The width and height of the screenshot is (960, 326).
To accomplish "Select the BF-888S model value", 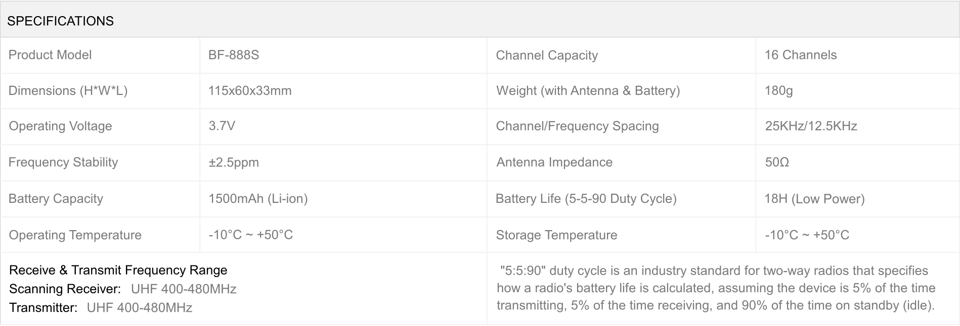I will [234, 55].
